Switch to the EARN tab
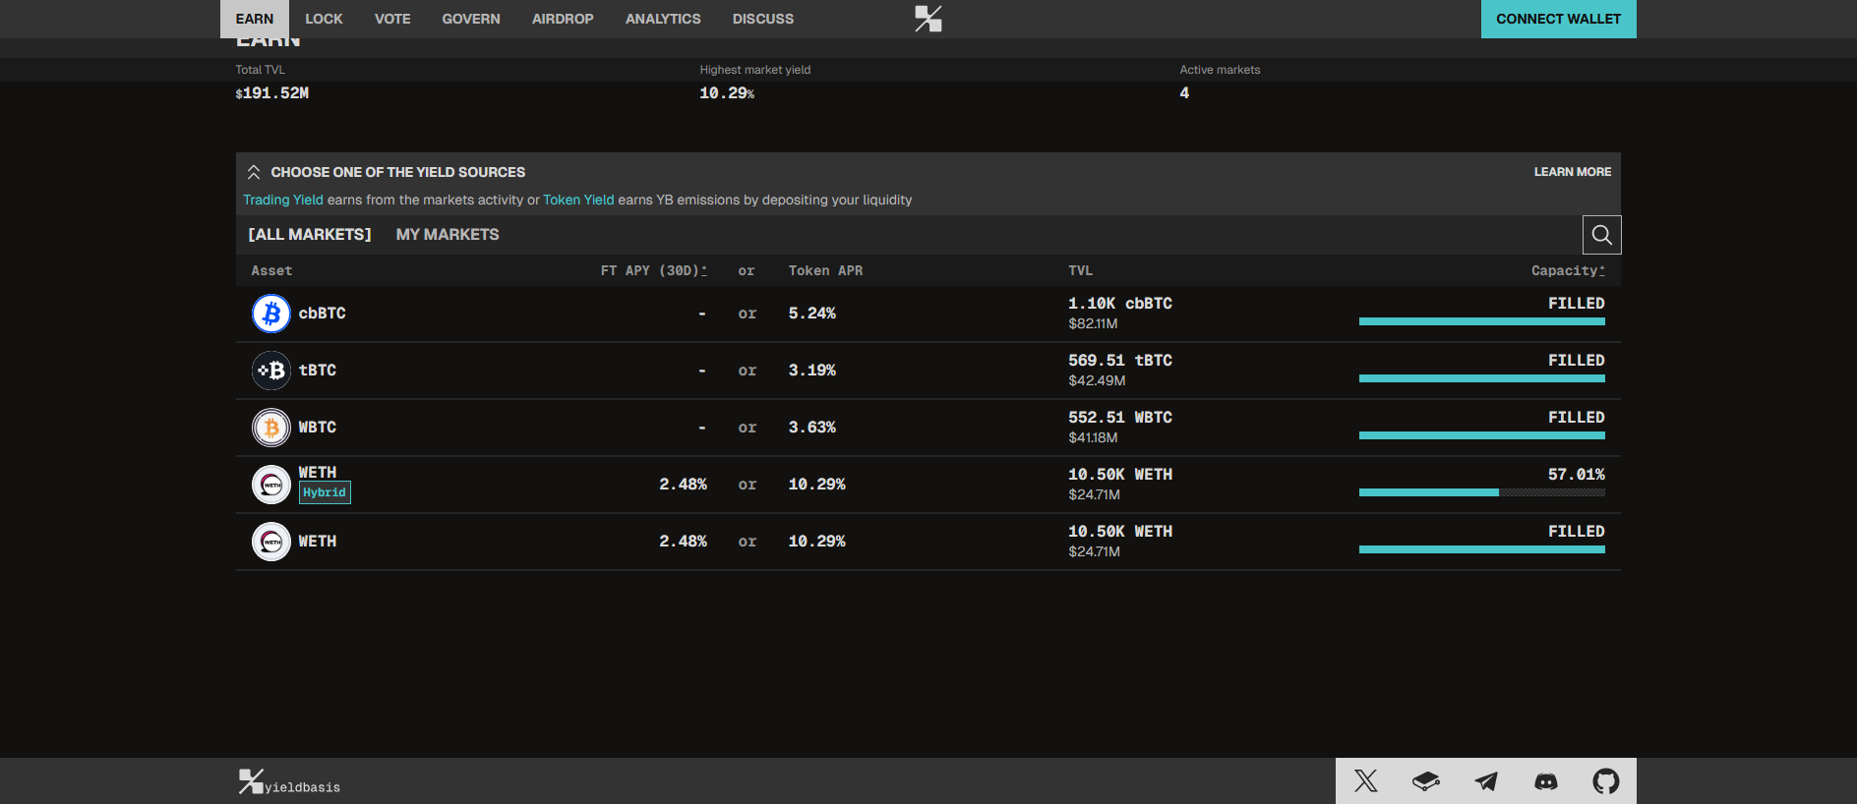This screenshot has height=804, width=1857. coord(255,19)
